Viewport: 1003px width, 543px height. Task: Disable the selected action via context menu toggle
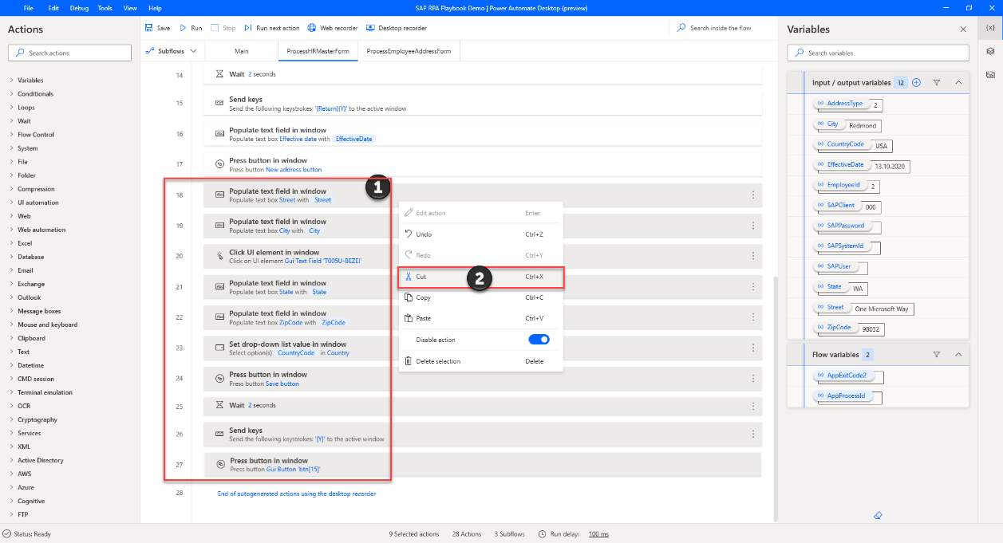539,339
